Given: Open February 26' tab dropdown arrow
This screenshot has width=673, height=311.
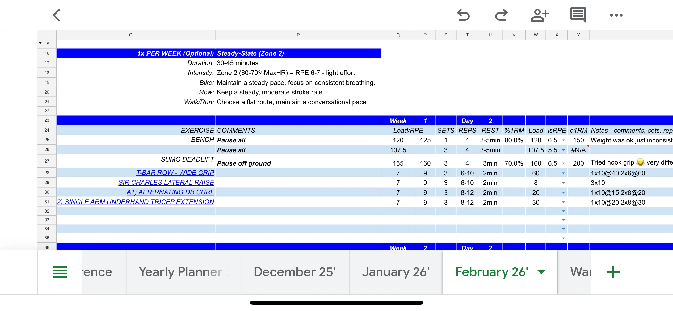Looking at the screenshot, I should click(541, 272).
